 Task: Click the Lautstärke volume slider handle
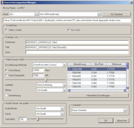pos(38,119)
